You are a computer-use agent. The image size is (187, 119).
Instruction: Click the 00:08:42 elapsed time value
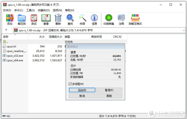[116, 69]
